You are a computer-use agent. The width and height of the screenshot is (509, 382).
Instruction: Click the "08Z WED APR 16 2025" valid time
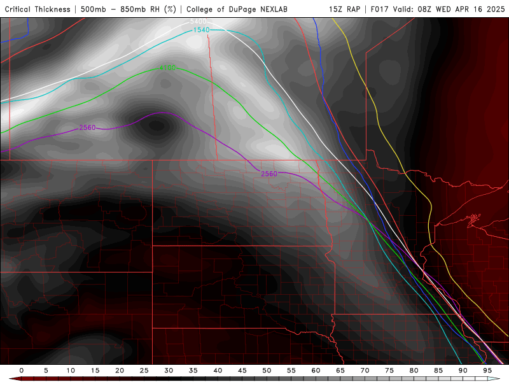pos(461,9)
